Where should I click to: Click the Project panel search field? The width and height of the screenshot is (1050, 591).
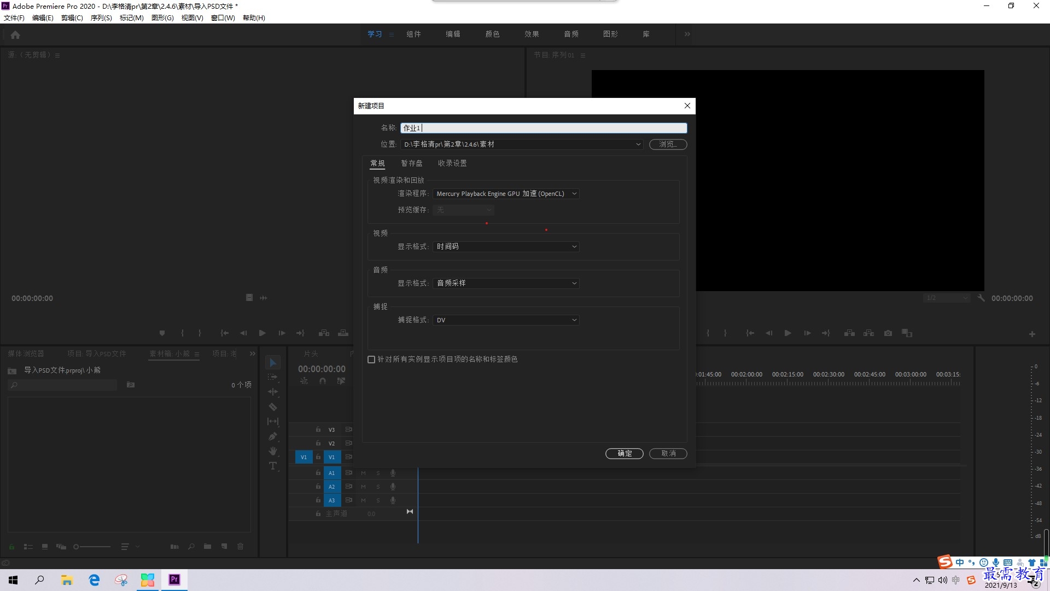[x=63, y=385]
